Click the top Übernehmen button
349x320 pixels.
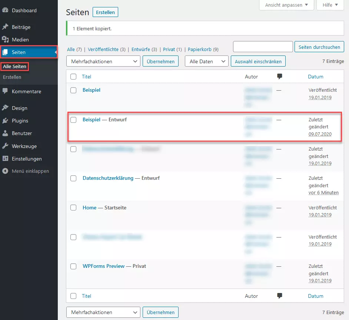tap(160, 61)
